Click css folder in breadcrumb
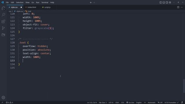 pos(10,11)
